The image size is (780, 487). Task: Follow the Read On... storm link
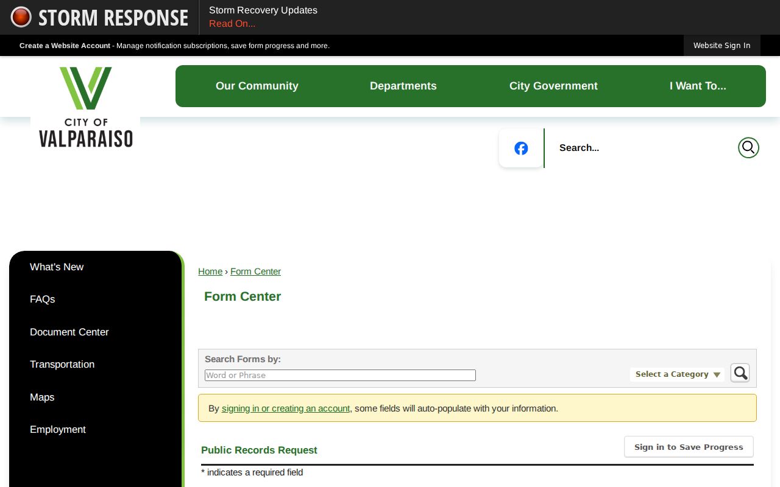[232, 24]
